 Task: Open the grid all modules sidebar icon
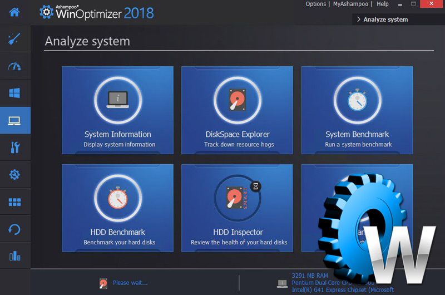tap(14, 202)
